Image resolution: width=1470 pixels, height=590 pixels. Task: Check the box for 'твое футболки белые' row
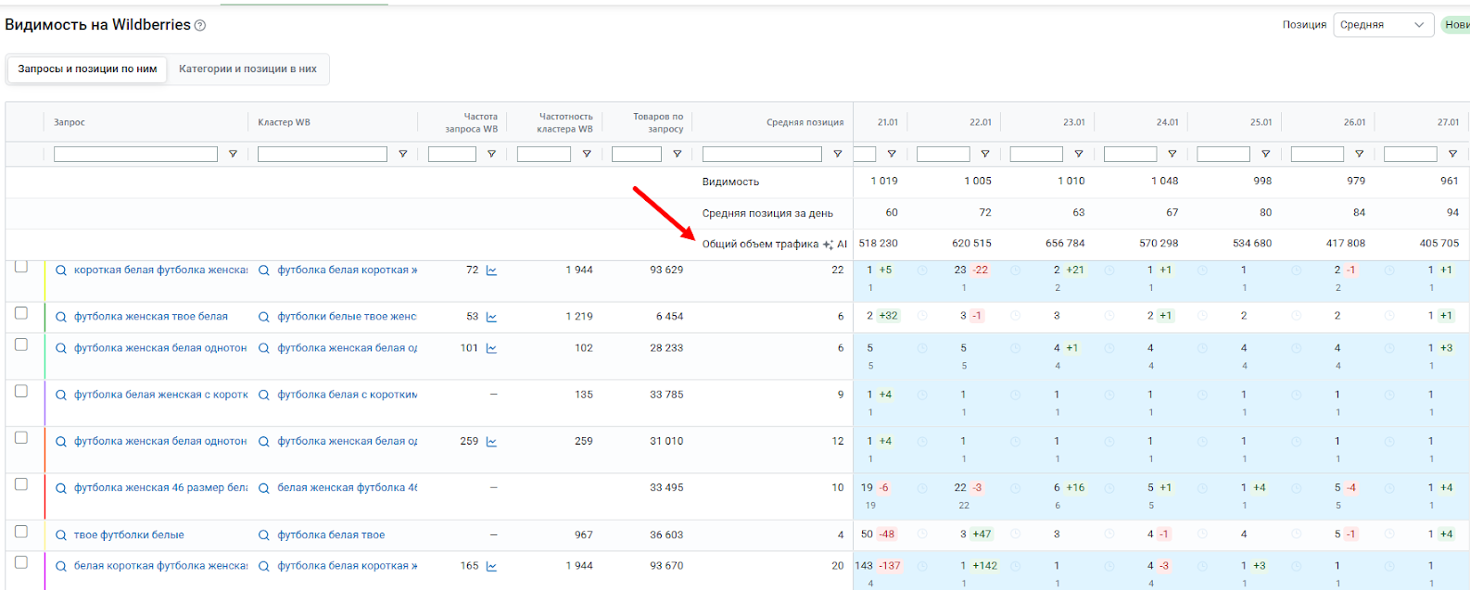[x=21, y=532]
